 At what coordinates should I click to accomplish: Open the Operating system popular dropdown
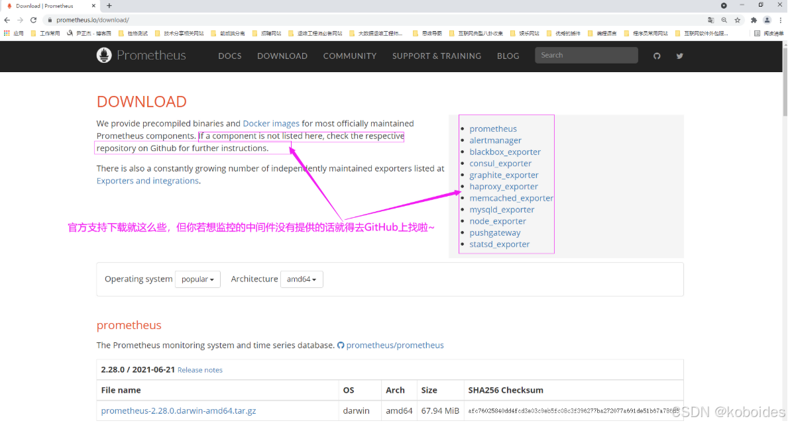coord(197,279)
